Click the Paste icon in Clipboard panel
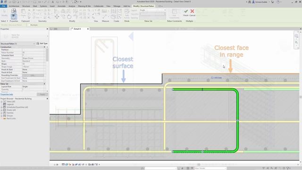The height and width of the screenshot is (170, 302). click(23, 11)
